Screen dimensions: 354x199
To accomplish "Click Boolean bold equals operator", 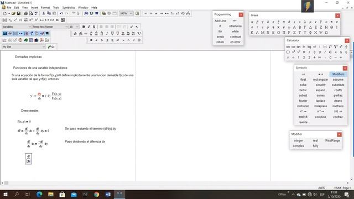I will [x=91, y=40].
